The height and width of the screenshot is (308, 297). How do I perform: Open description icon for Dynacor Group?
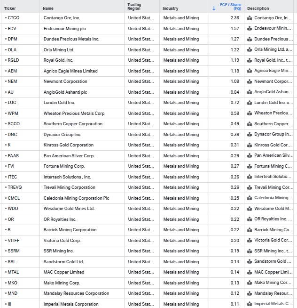[250, 135]
